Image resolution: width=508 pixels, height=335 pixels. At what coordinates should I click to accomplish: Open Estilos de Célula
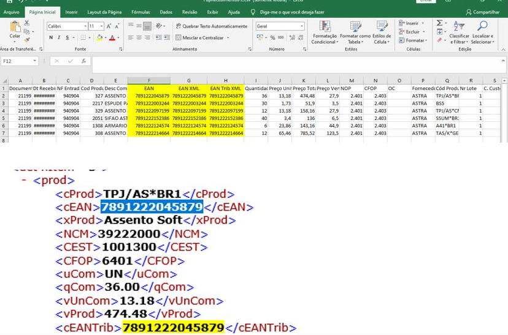coord(382,32)
